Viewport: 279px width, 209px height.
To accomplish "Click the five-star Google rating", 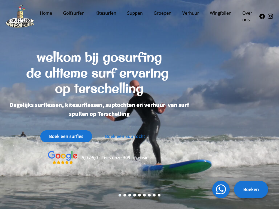I will tap(63, 162).
